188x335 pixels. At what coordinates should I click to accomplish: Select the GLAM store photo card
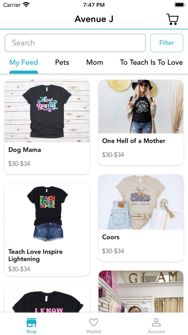point(141,292)
